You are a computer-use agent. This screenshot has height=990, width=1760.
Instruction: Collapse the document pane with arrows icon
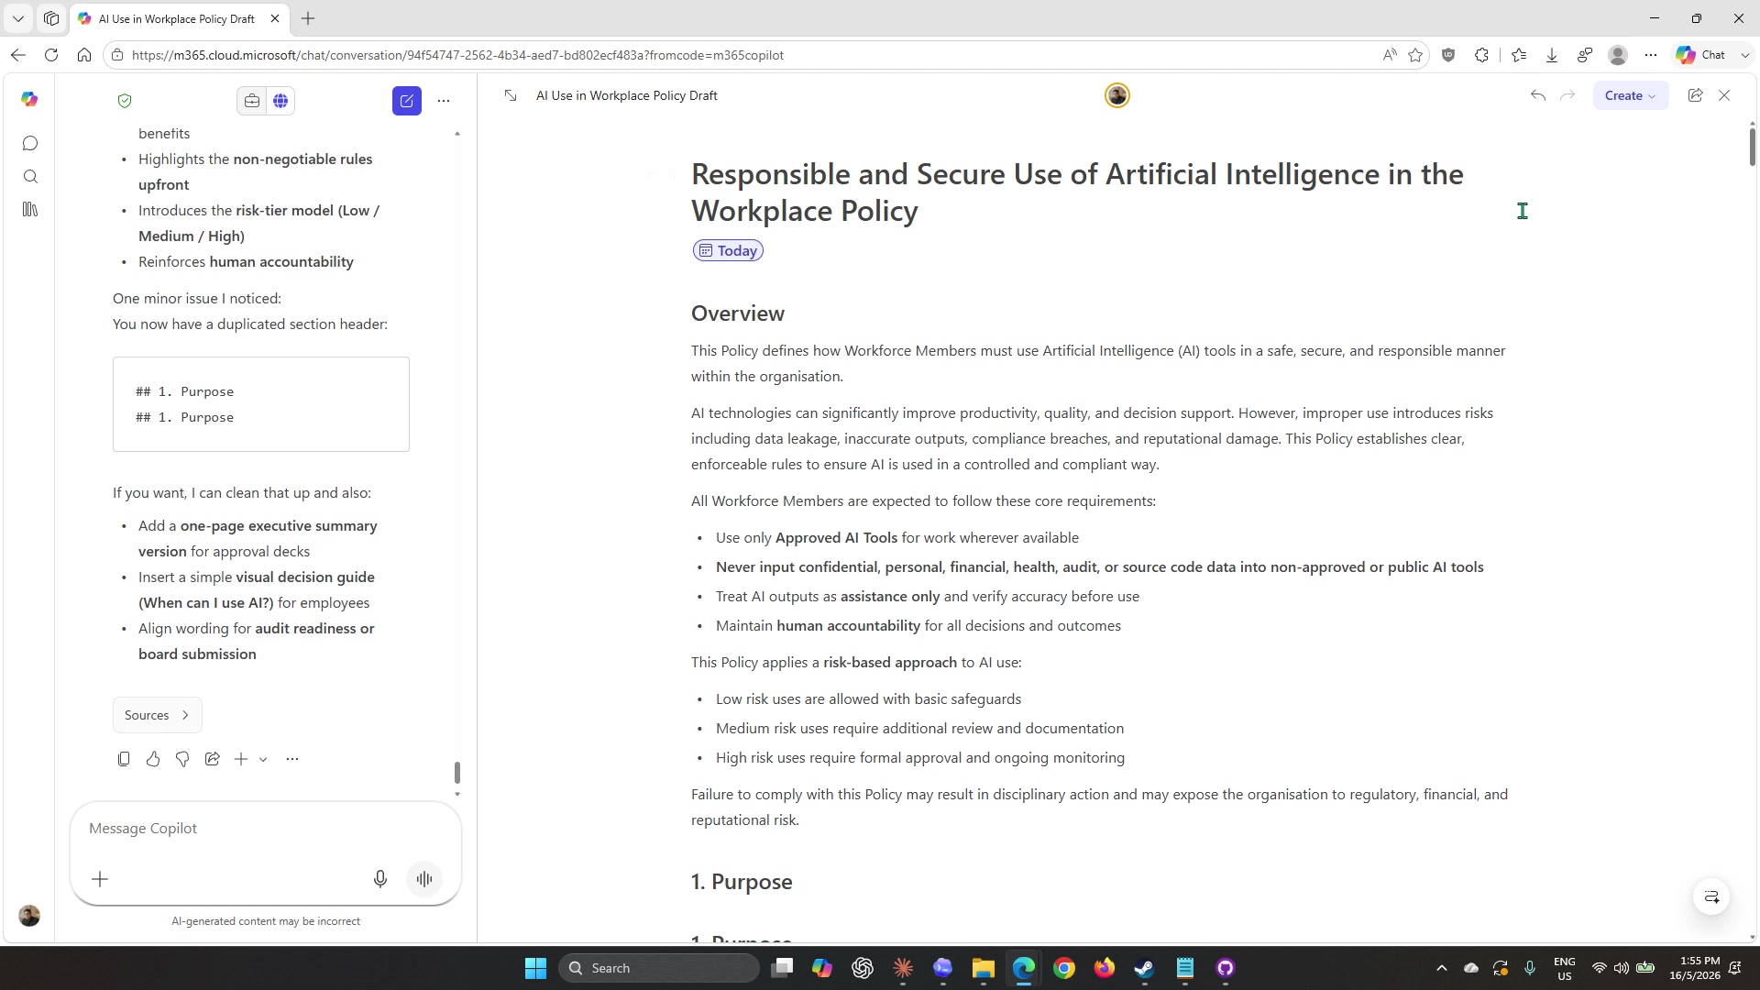click(511, 95)
